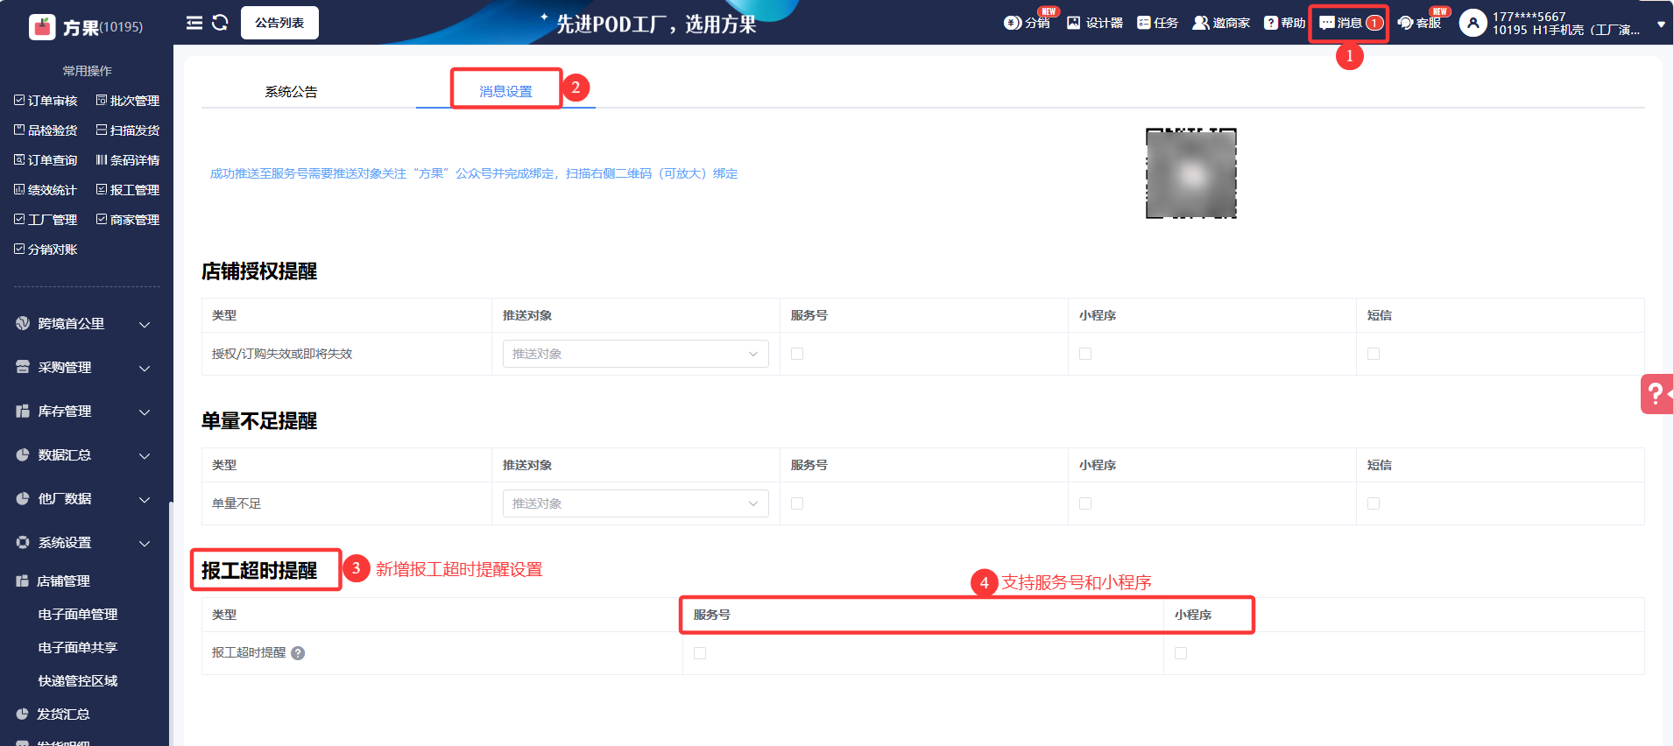
Task: Go to 品检验货 shortcut
Action: 46,130
